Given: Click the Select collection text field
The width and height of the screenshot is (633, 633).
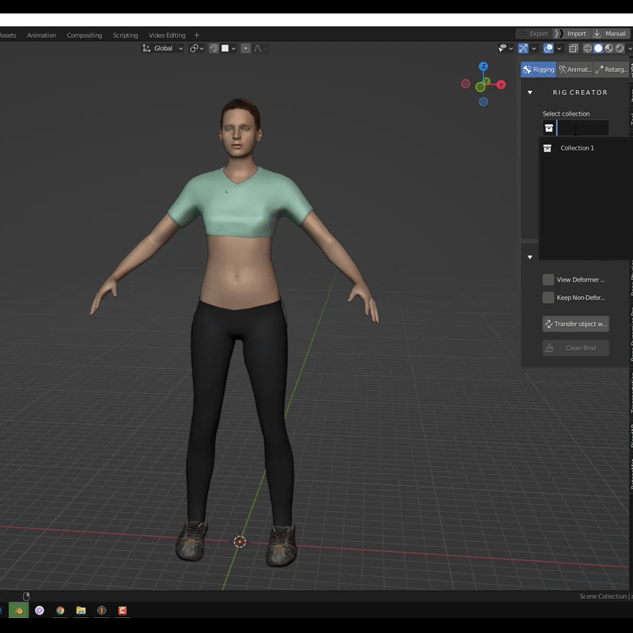Looking at the screenshot, I should [x=582, y=128].
